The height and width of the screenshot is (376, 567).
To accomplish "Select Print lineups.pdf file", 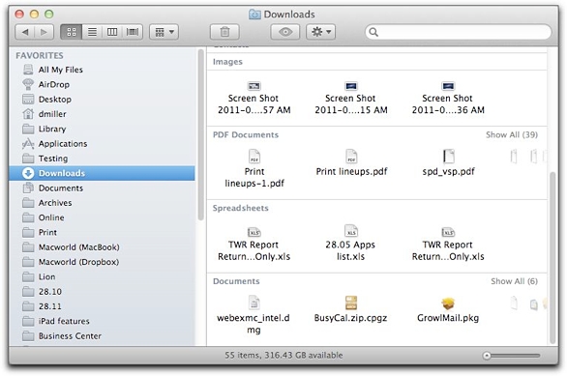I will pos(351,162).
